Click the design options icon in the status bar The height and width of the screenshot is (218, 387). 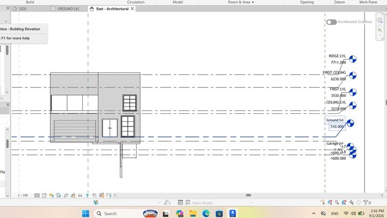[180, 203]
